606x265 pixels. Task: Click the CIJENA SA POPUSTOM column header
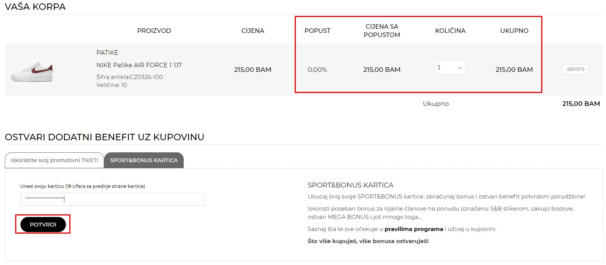coord(382,31)
